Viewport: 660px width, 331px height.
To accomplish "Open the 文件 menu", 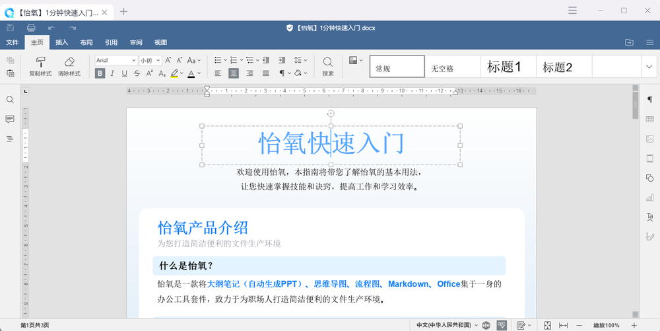I will point(13,42).
